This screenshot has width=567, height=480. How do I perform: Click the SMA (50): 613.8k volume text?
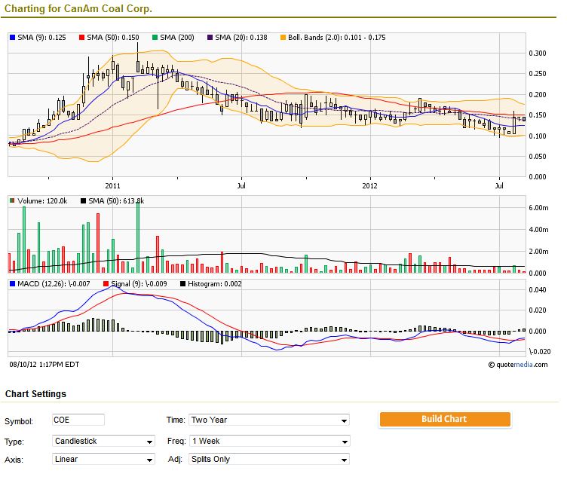tap(116, 200)
